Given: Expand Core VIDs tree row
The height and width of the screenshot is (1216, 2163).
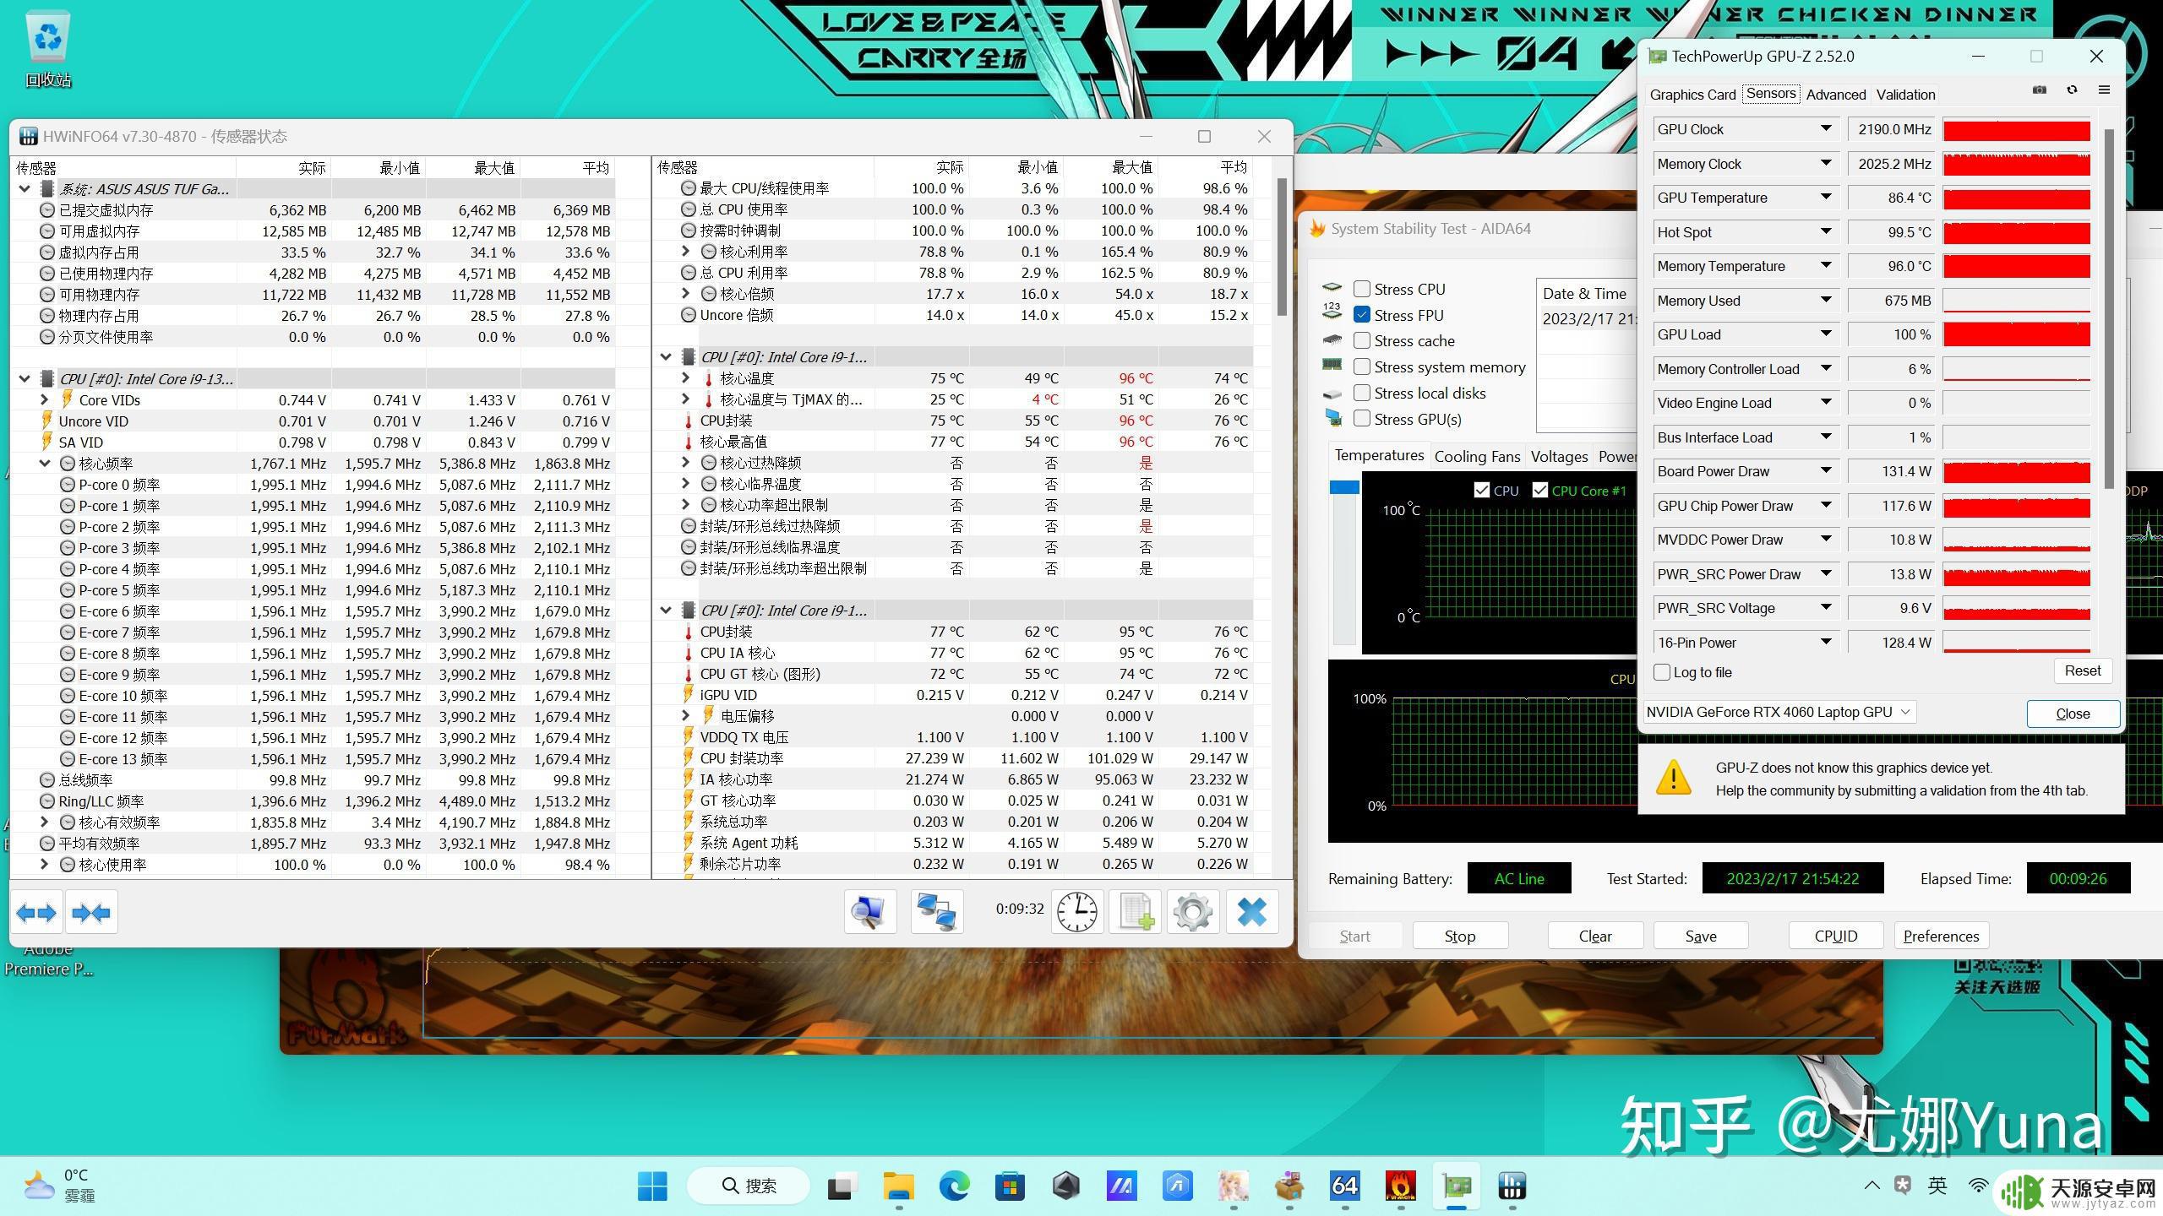Looking at the screenshot, I should 44,399.
